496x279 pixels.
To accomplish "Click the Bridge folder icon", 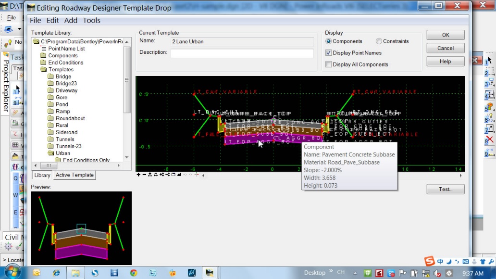I will [x=51, y=76].
